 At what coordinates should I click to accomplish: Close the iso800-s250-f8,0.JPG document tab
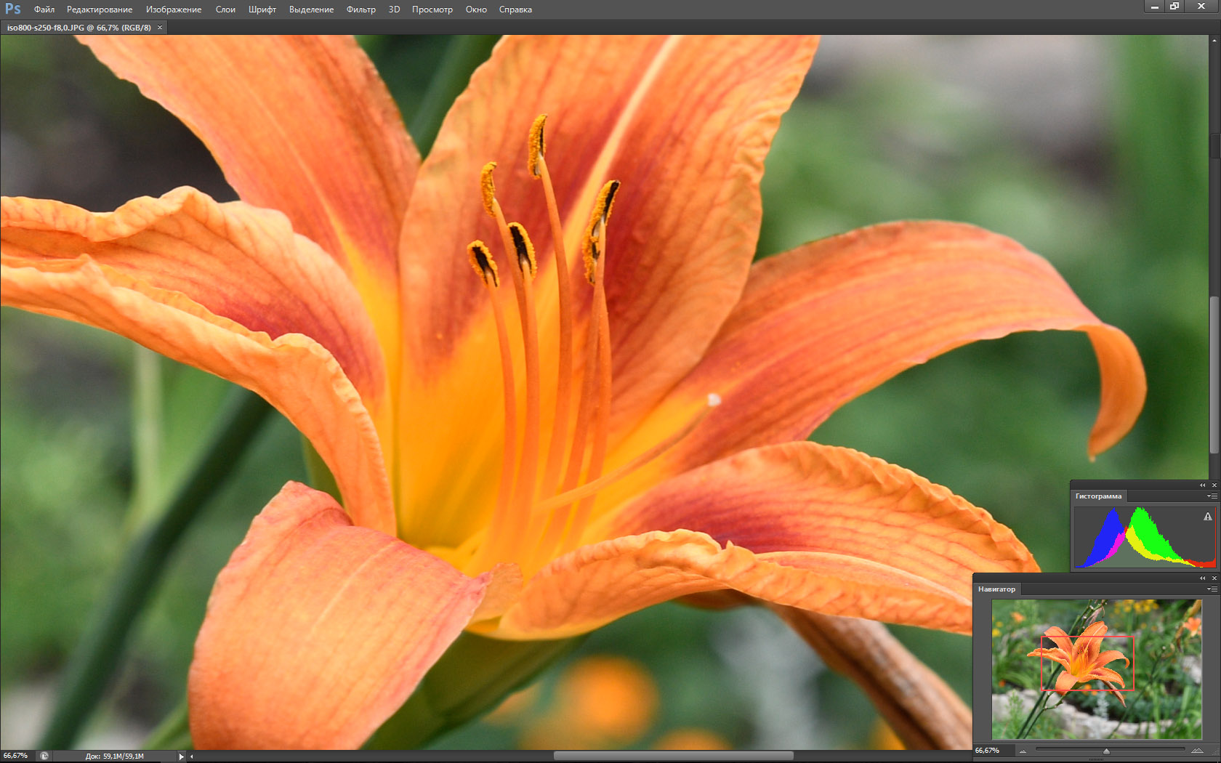click(160, 28)
